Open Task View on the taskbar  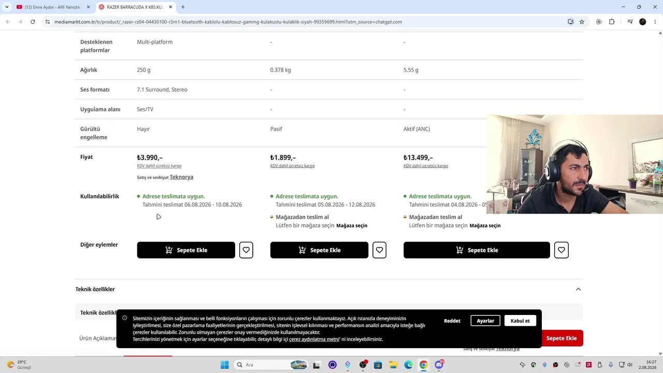[x=316, y=365]
